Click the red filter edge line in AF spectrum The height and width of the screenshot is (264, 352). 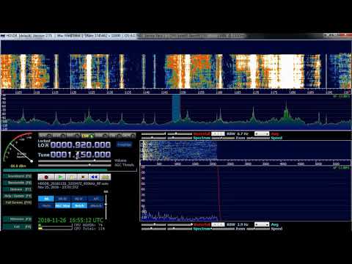(x=219, y=194)
